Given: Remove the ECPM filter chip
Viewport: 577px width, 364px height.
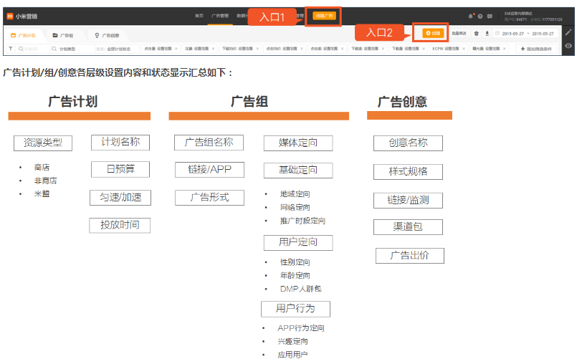Looking at the screenshot, I should [x=464, y=49].
